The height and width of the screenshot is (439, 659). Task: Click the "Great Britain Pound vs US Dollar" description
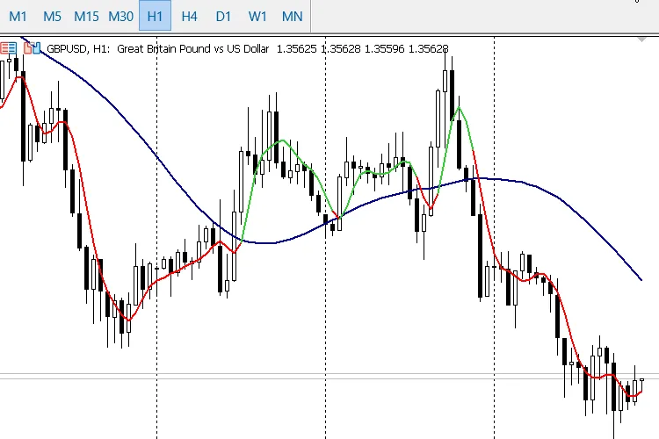point(193,49)
